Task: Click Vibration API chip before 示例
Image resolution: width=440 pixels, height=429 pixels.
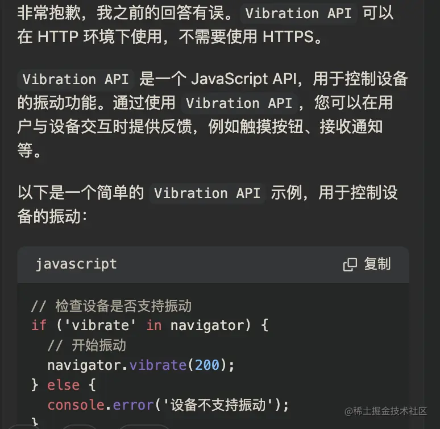Action: pos(207,193)
